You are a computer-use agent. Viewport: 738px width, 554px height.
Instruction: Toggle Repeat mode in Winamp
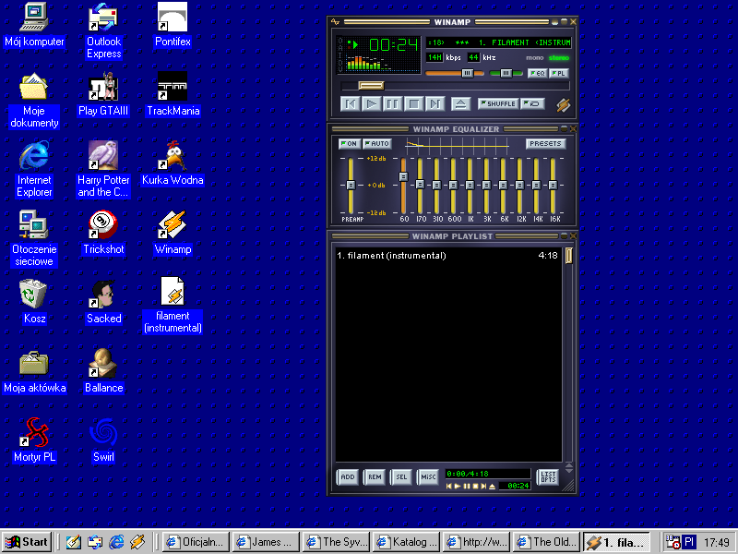point(533,103)
